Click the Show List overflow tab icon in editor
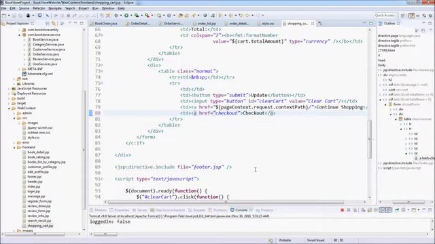Image resolution: width=435 pixels, height=244 pixels. [x=320, y=24]
